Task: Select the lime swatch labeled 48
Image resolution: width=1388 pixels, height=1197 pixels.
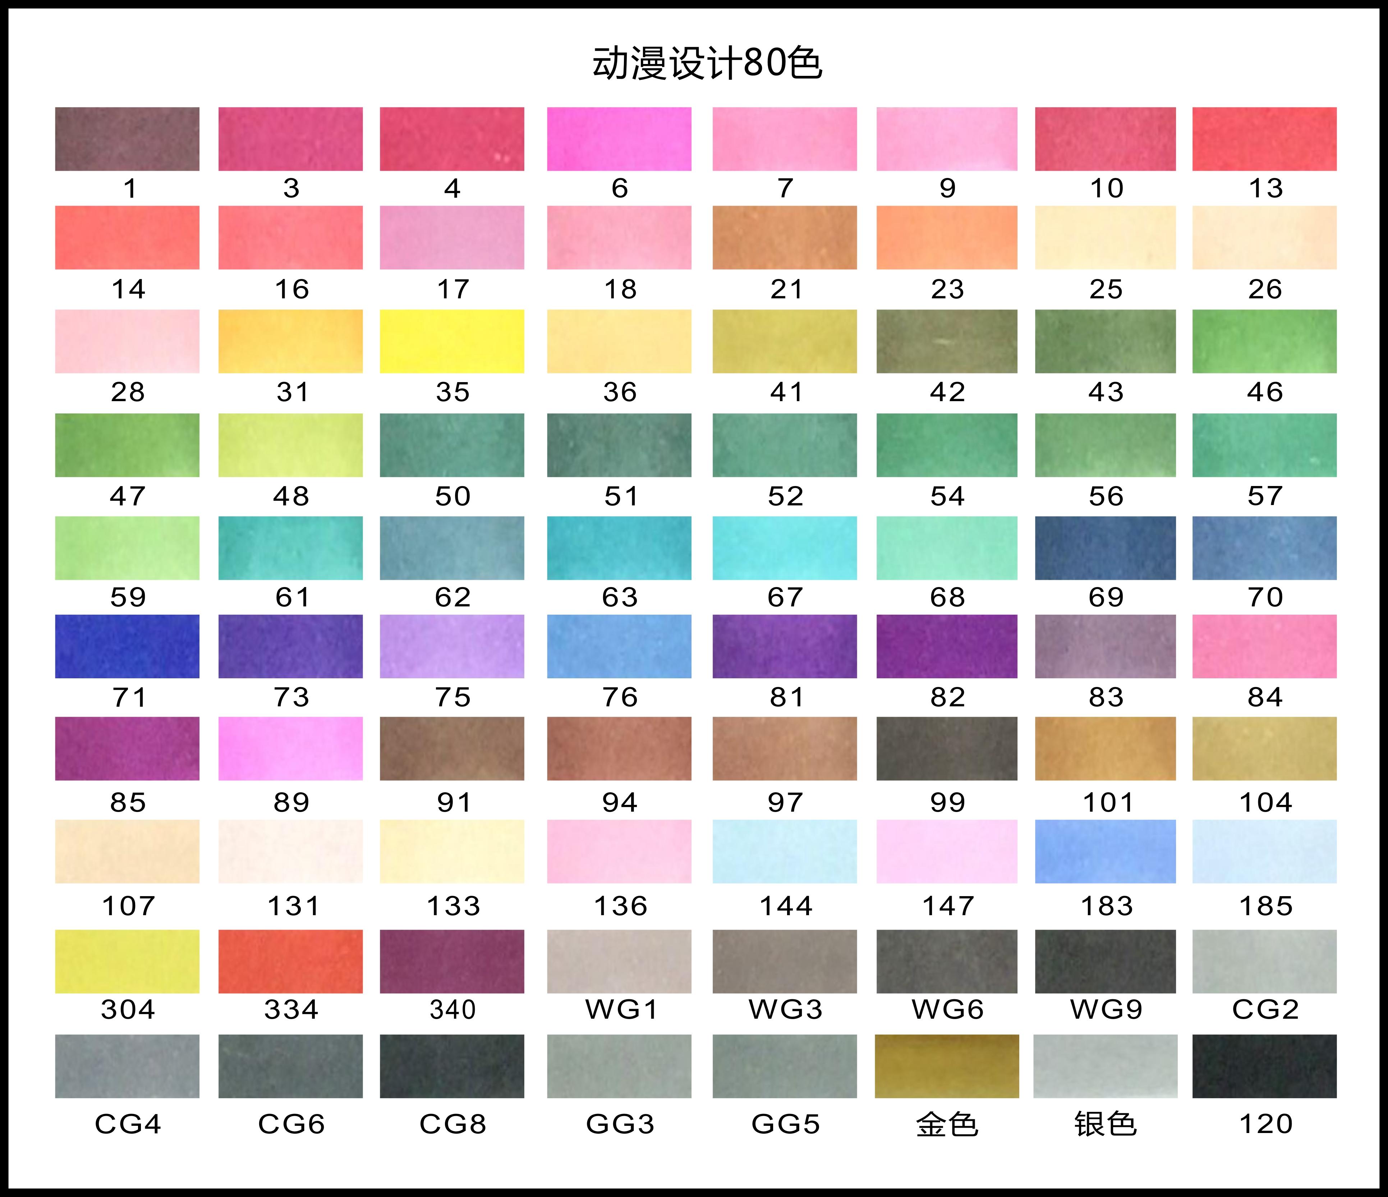Action: pyautogui.click(x=290, y=445)
